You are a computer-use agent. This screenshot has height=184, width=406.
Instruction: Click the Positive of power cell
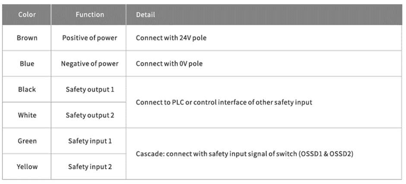click(x=89, y=38)
